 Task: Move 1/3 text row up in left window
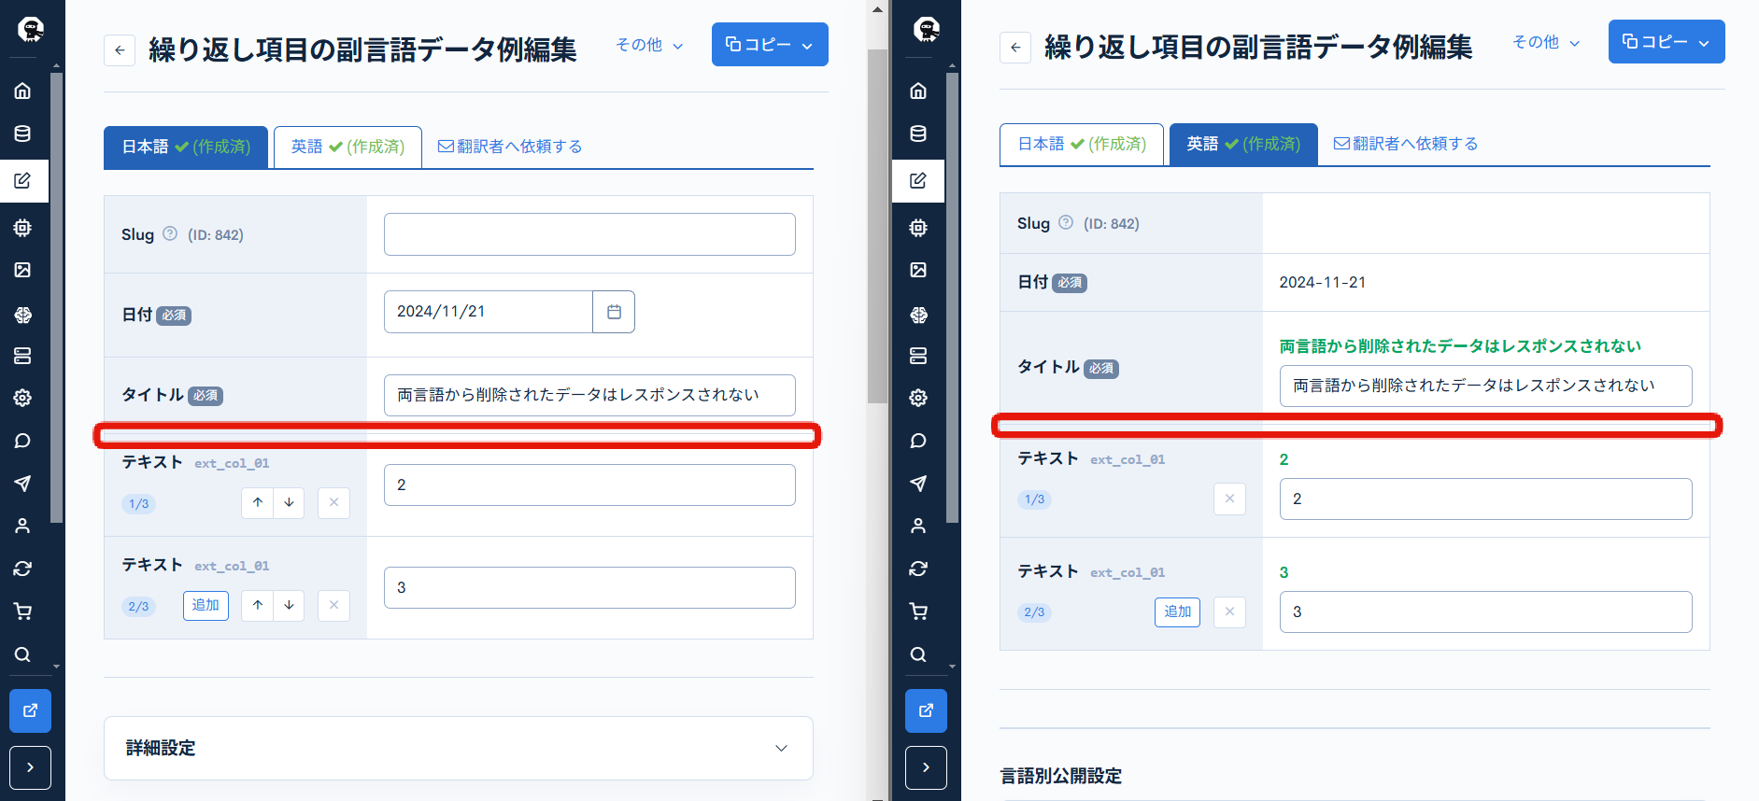click(x=258, y=502)
